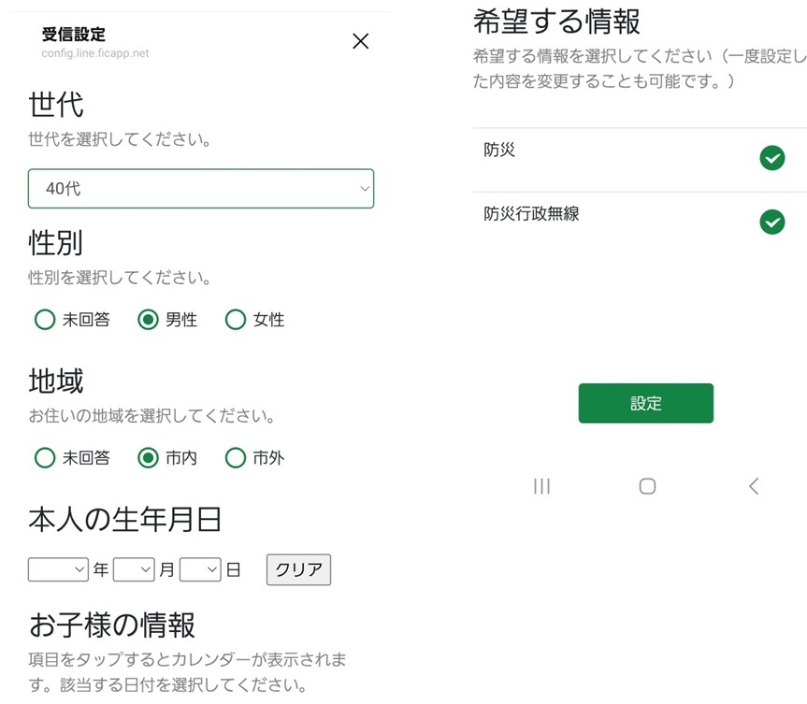Select 未回答 under 地域
This screenshot has width=807, height=704.
[x=45, y=457]
